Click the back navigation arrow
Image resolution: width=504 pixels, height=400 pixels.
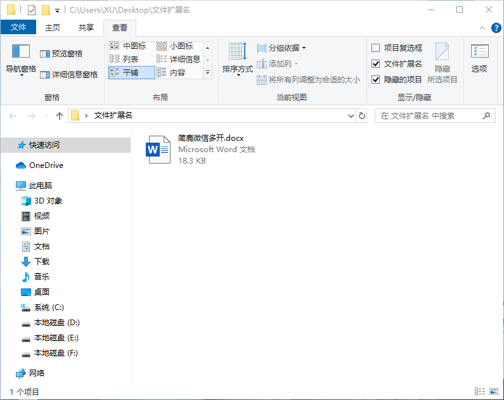13,115
